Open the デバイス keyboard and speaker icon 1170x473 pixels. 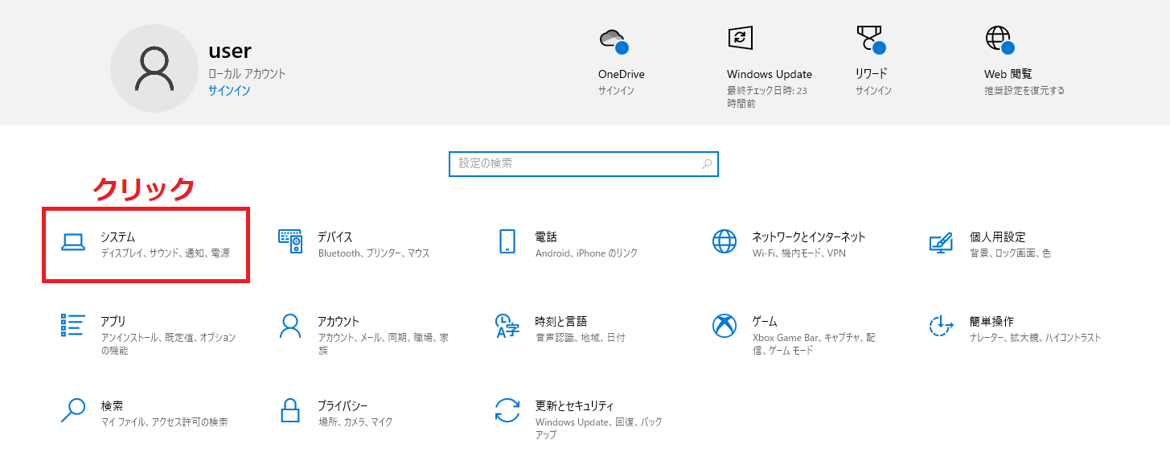pyautogui.click(x=290, y=241)
